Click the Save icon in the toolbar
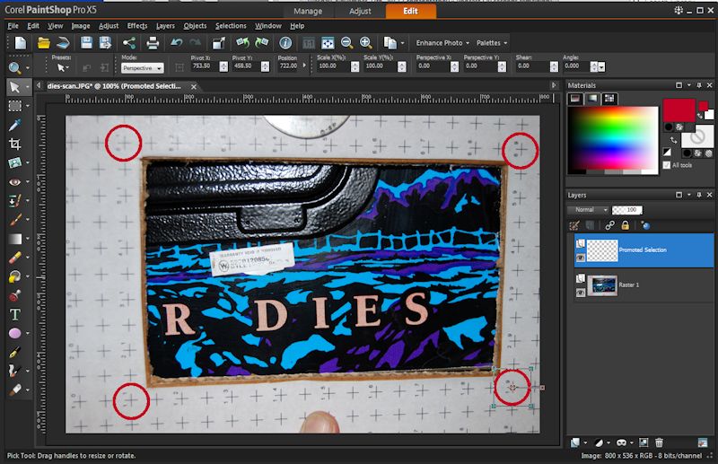This screenshot has width=718, height=464. coord(87,43)
